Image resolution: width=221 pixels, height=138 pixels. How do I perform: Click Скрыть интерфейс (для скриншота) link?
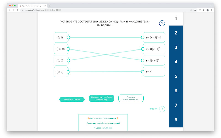click(x=103, y=123)
